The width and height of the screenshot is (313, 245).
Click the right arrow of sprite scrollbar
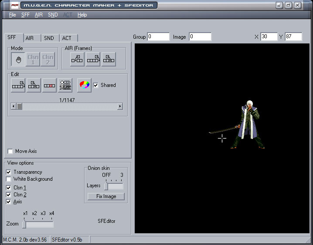[120, 106]
